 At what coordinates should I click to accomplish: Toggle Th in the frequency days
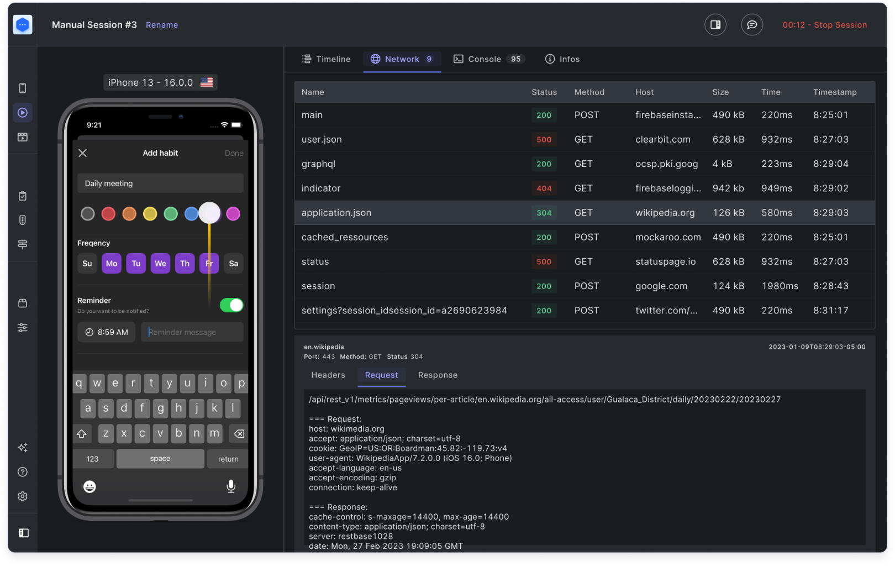[185, 264]
